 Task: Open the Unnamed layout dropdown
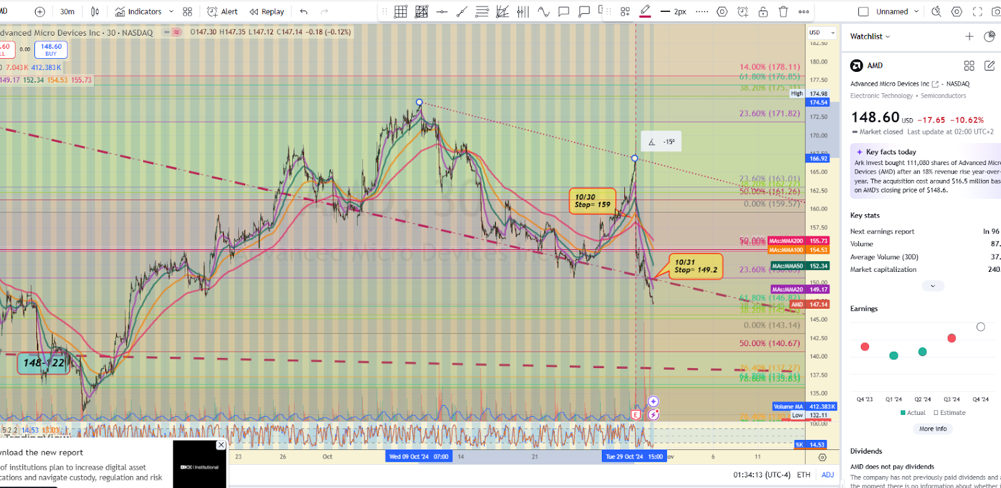pos(897,11)
